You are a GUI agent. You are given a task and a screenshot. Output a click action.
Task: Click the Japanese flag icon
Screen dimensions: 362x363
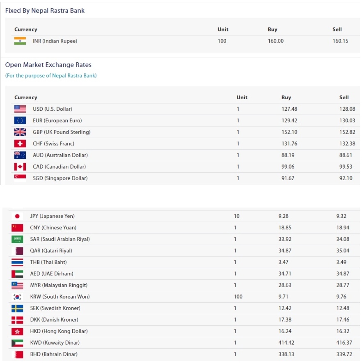(17, 216)
